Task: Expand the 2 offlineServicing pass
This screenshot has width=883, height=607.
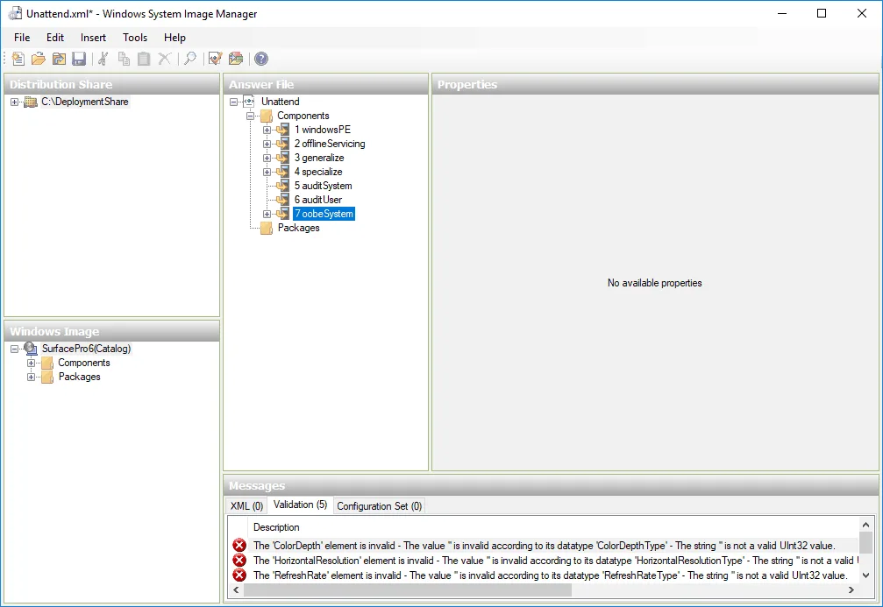Action: [x=267, y=144]
